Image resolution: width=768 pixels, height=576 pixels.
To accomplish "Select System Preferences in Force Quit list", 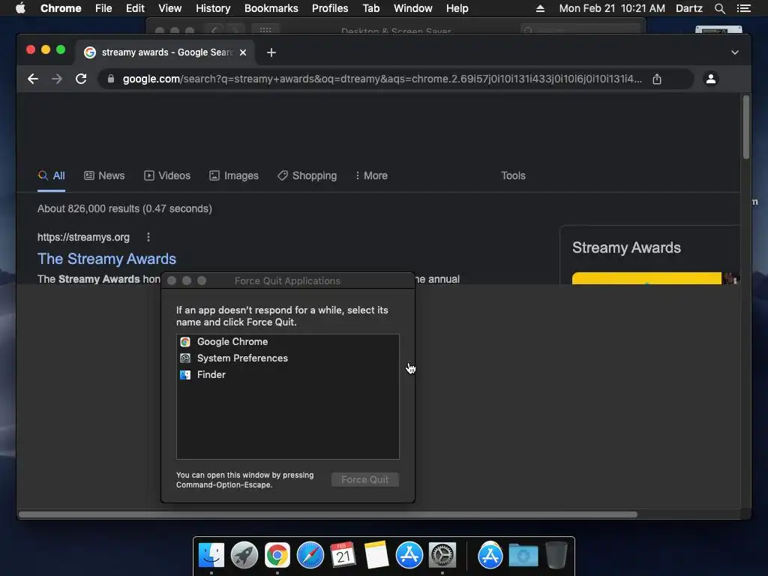I will pos(287,358).
